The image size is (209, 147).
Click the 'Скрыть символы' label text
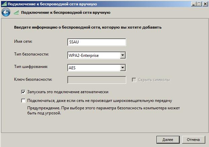[x=154, y=80]
